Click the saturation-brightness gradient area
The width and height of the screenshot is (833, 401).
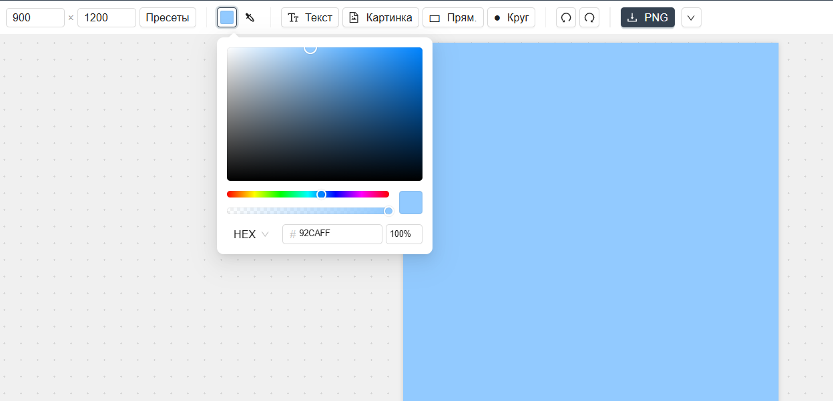click(324, 114)
